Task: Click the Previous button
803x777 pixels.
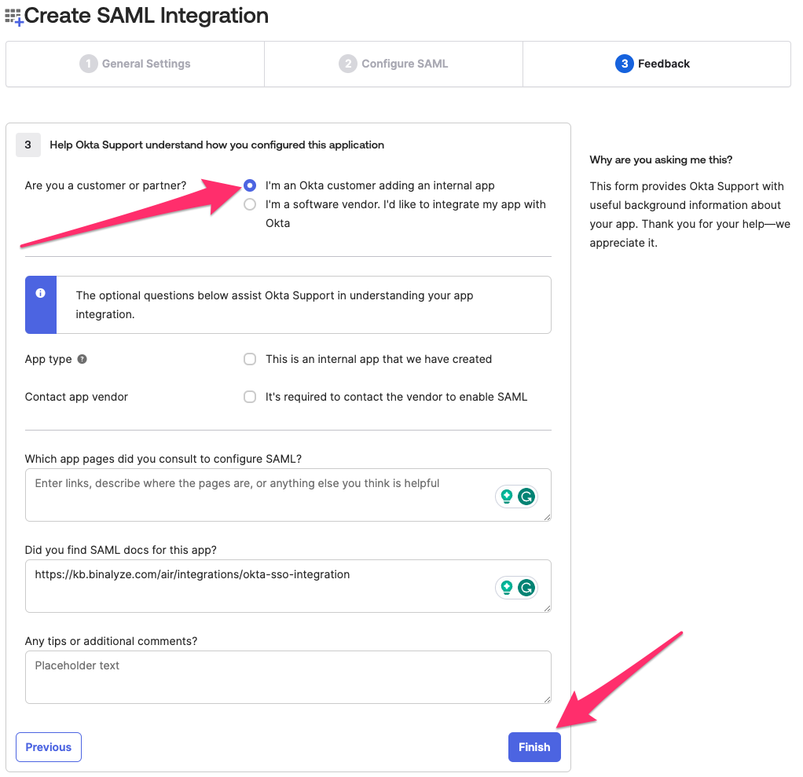Action: (x=49, y=747)
